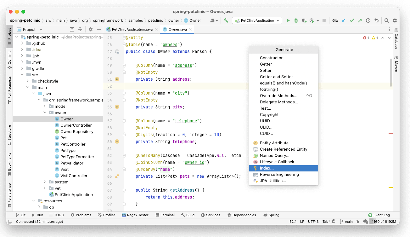Open the Settings gear icon
Screen dimensions: 410x237
395,20
